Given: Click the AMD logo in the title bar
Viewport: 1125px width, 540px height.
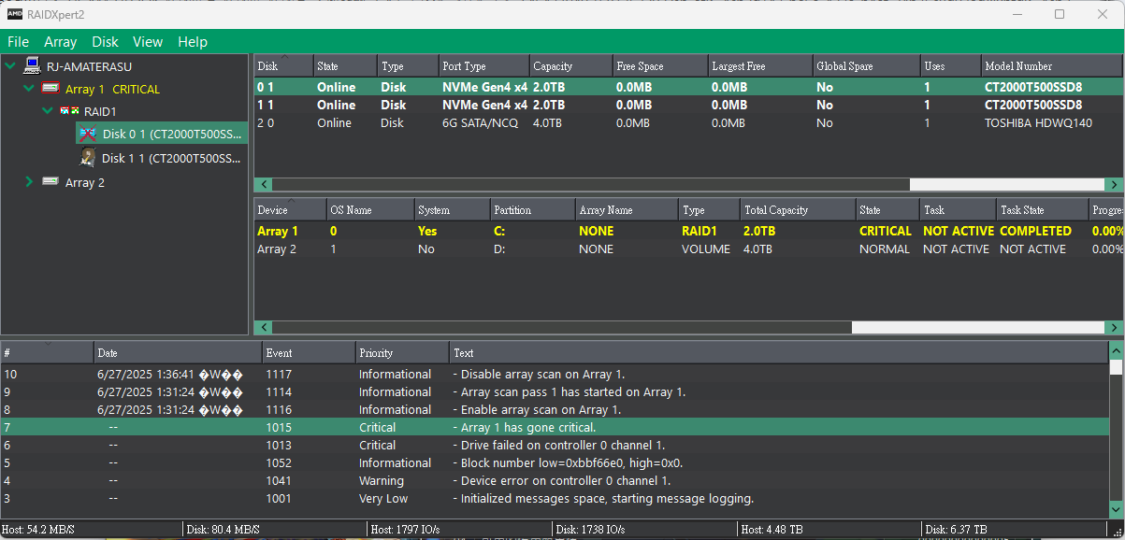Looking at the screenshot, I should 15,14.
